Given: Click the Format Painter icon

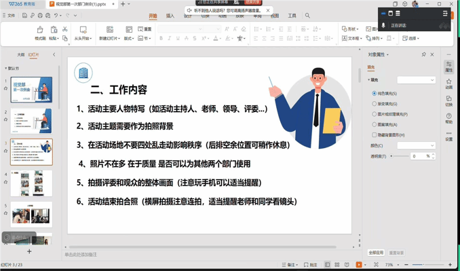Looking at the screenshot, I should pos(40,30).
